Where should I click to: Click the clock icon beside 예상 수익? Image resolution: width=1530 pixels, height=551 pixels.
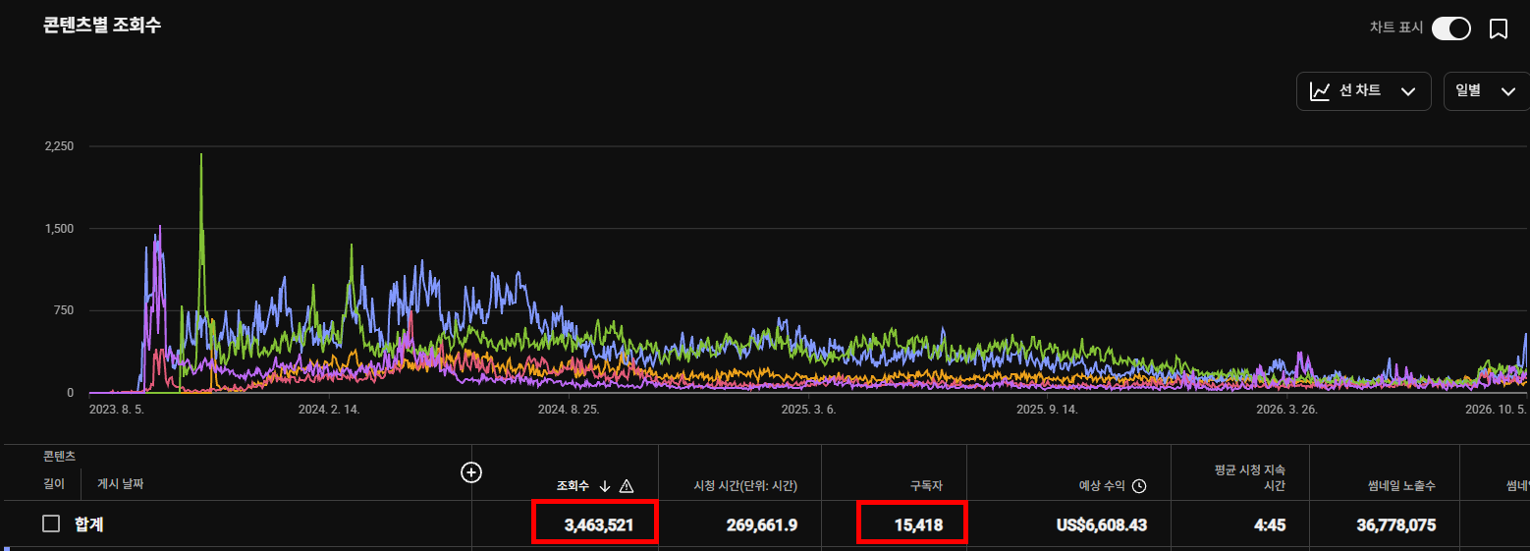coord(1139,485)
